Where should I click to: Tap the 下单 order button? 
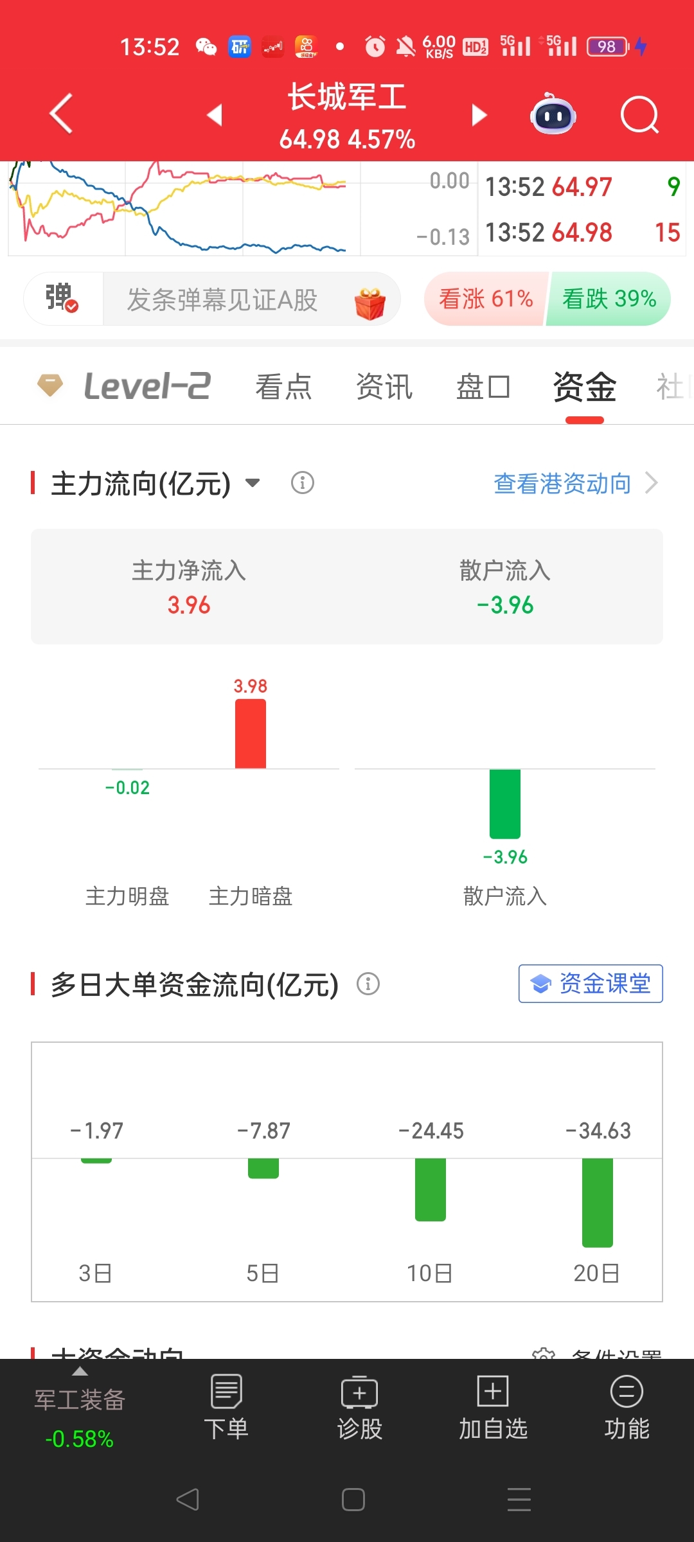(226, 1407)
